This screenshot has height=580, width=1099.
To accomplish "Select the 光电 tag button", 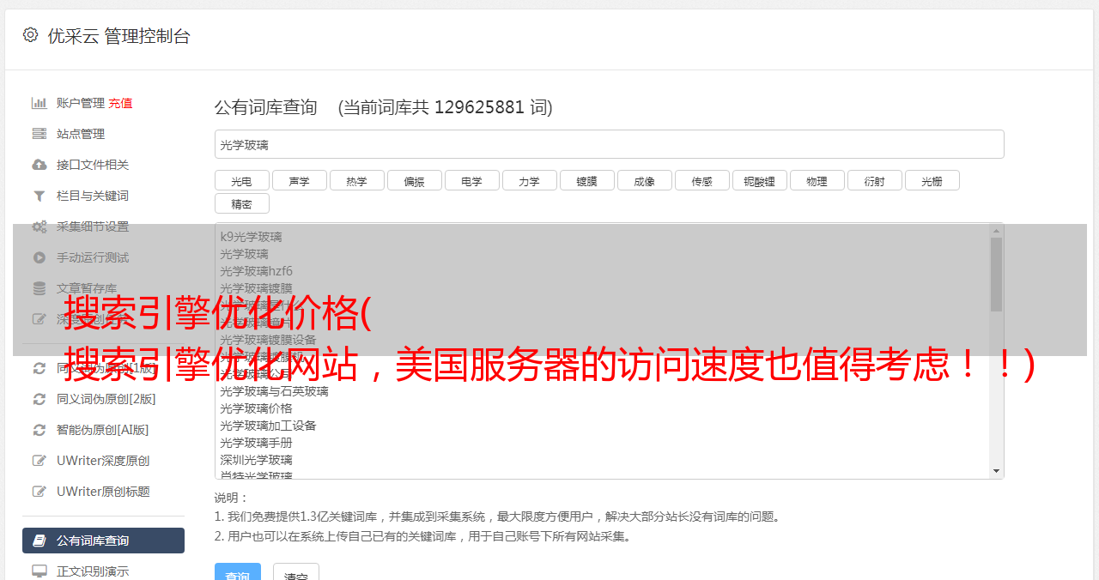I will pyautogui.click(x=242, y=180).
